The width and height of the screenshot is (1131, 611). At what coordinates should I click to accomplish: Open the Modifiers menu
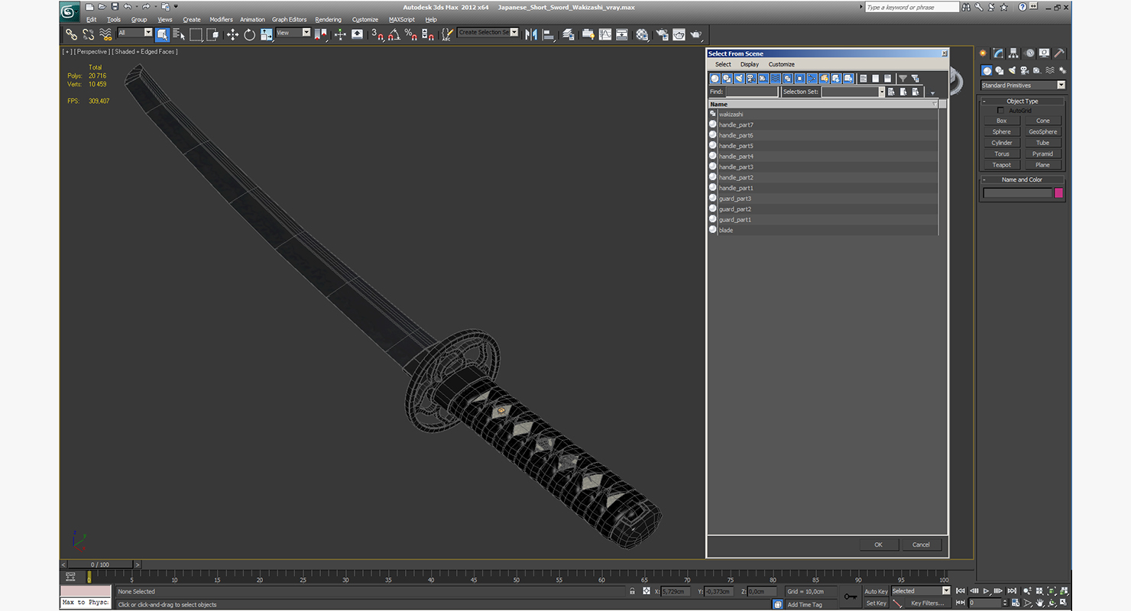[x=221, y=20]
